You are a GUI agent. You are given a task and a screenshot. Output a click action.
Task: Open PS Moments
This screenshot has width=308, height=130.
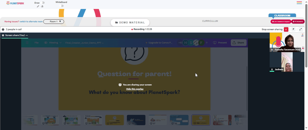pyautogui.click(x=298, y=22)
